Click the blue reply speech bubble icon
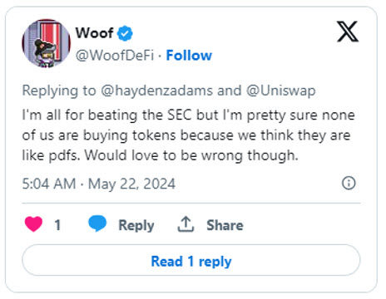Screen dimensions: 386x299 tap(97, 223)
